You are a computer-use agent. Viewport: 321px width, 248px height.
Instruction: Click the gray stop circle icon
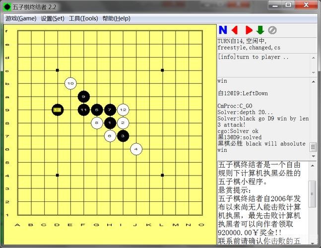tap(272, 30)
